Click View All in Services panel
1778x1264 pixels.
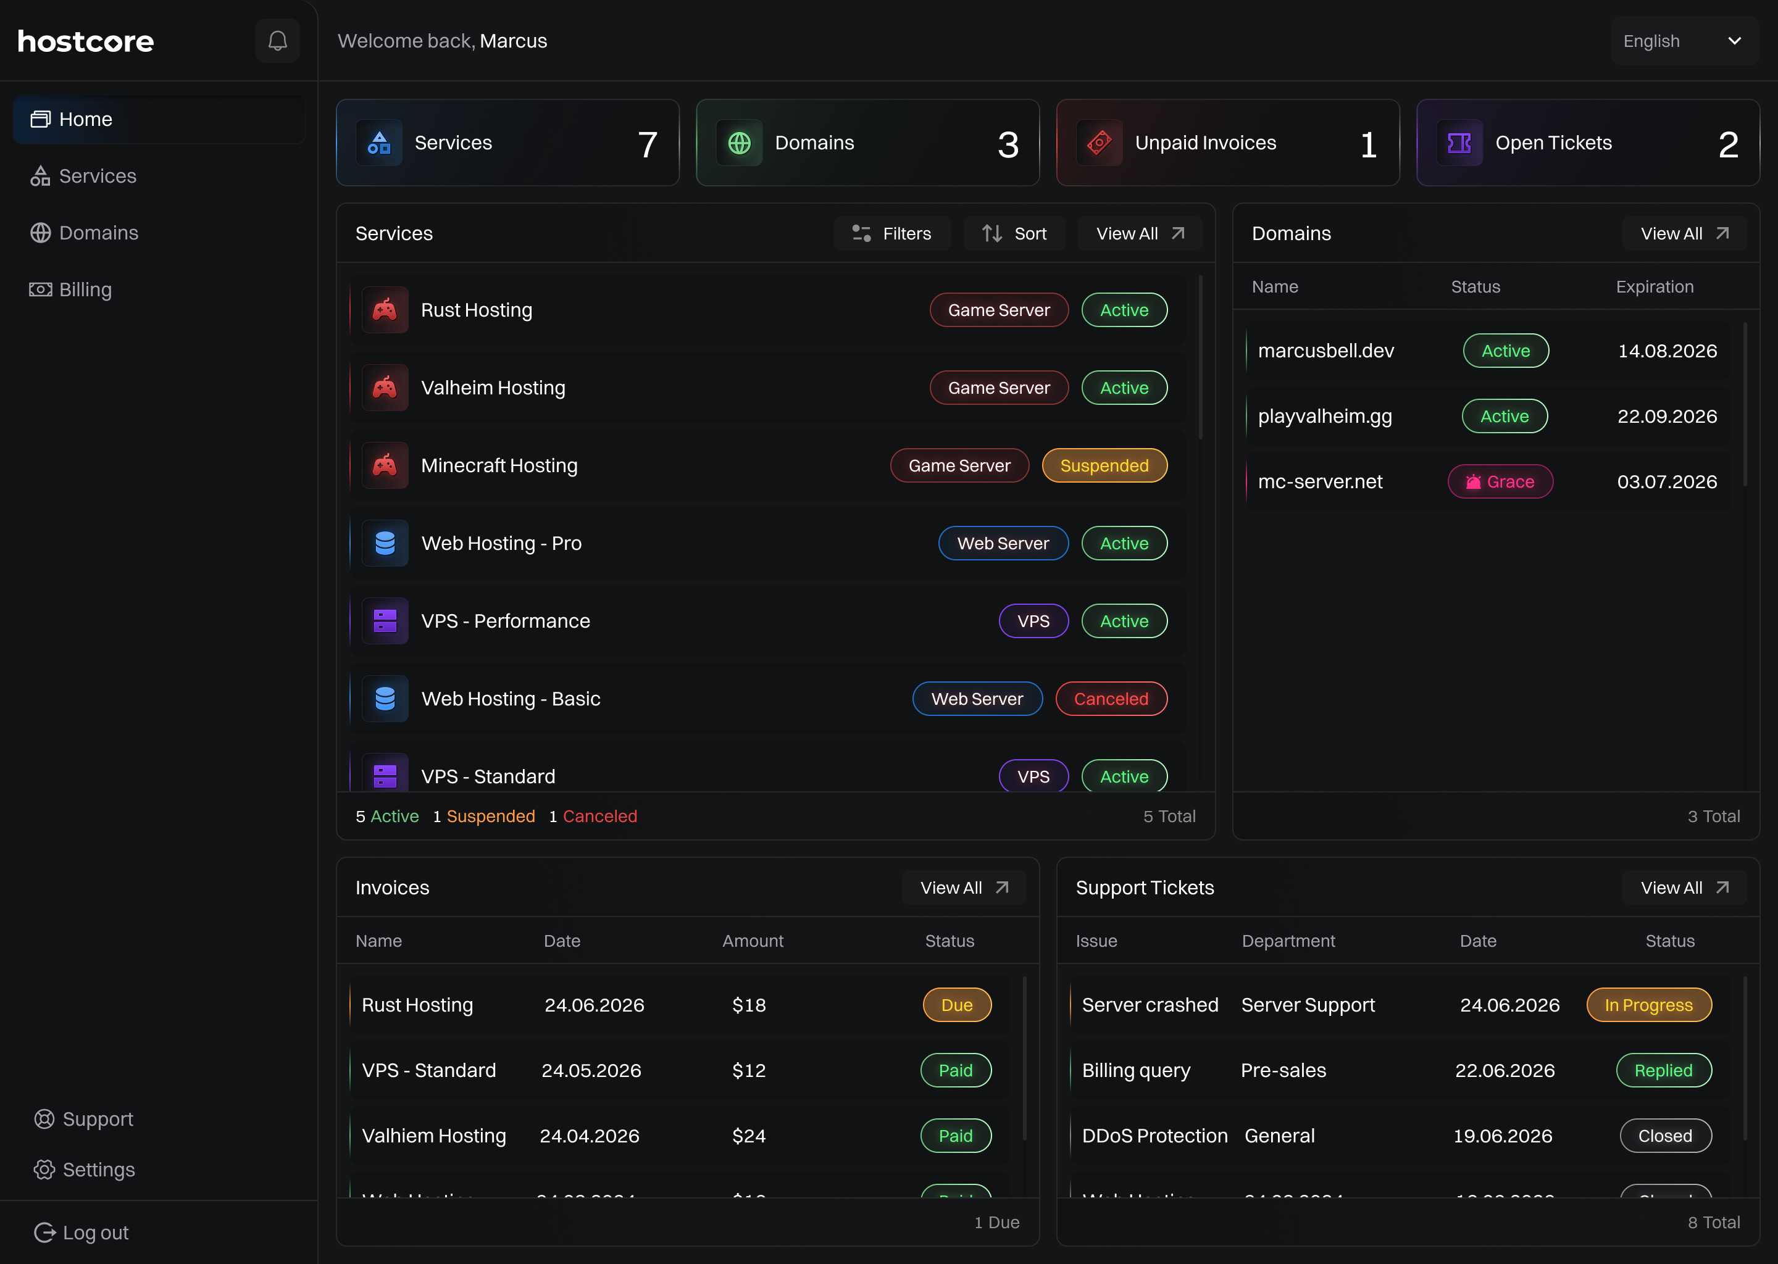pos(1140,233)
